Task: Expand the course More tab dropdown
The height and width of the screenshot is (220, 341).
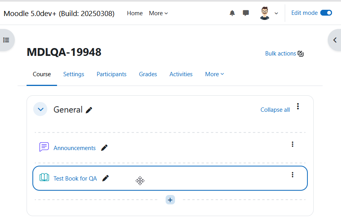Action: pos(214,74)
